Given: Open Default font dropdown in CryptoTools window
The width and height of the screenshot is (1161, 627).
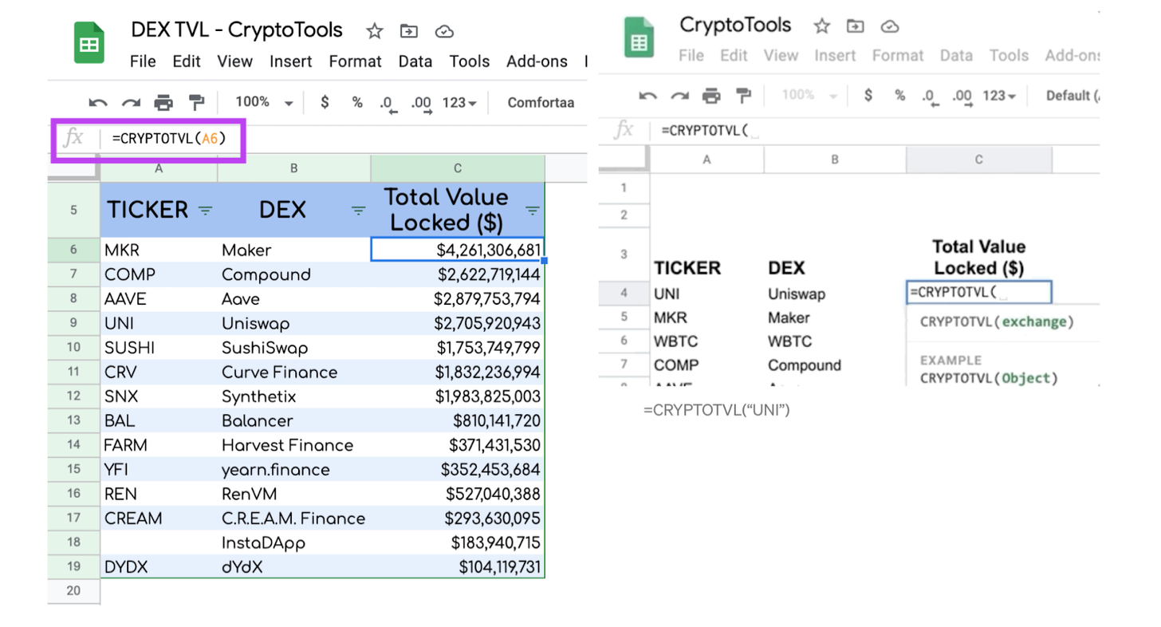Looking at the screenshot, I should tap(1072, 96).
